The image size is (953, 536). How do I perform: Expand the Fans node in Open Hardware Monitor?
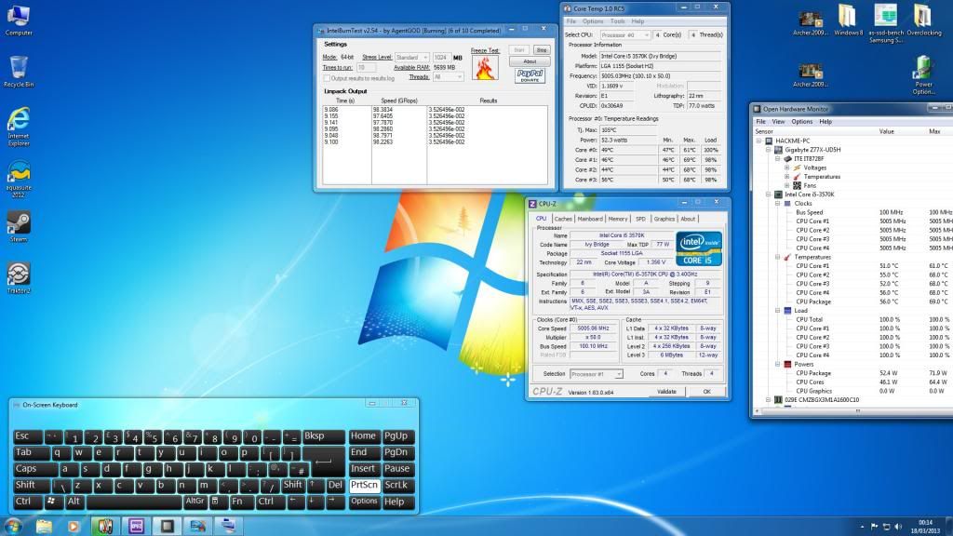[786, 185]
